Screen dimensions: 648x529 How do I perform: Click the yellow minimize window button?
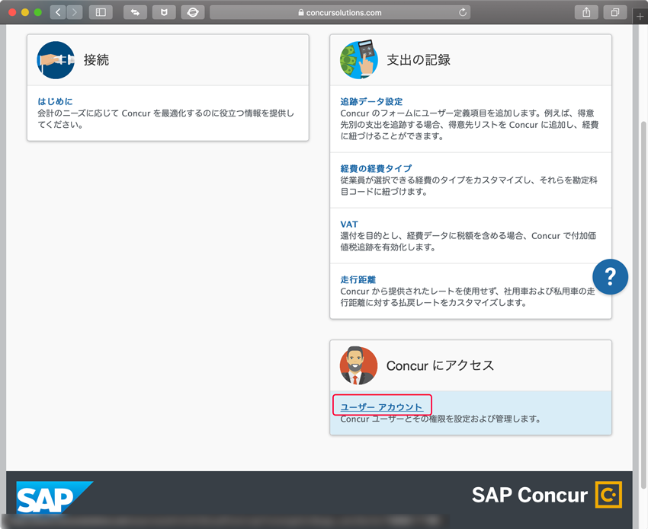25,12
